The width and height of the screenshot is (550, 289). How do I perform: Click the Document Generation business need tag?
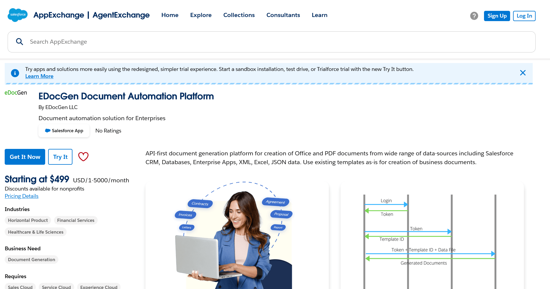tap(31, 259)
